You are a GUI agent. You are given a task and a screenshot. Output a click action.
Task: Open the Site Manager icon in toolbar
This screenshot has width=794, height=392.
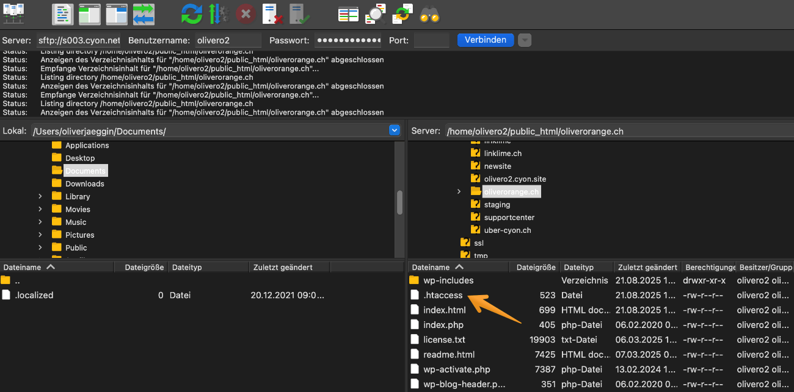pos(14,13)
